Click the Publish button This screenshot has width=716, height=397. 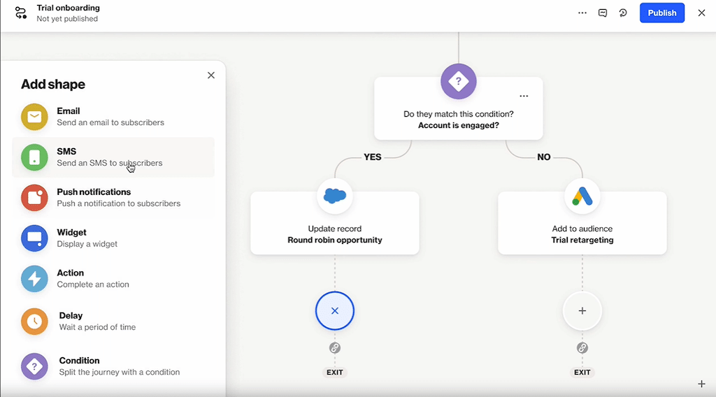point(661,13)
